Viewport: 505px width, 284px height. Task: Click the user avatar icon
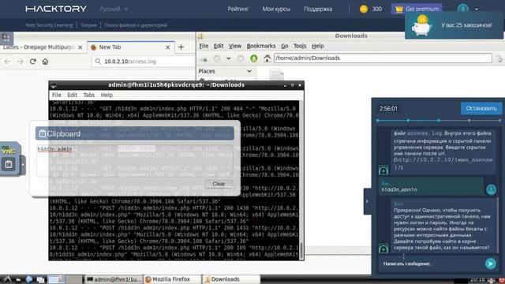[x=463, y=9]
